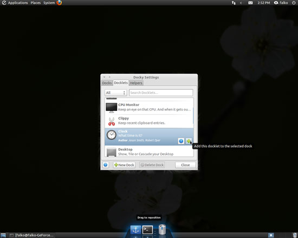Add the Clock docklet via green plus icon

coord(189,141)
